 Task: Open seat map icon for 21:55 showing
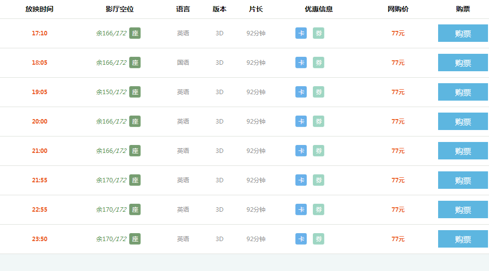pos(135,180)
